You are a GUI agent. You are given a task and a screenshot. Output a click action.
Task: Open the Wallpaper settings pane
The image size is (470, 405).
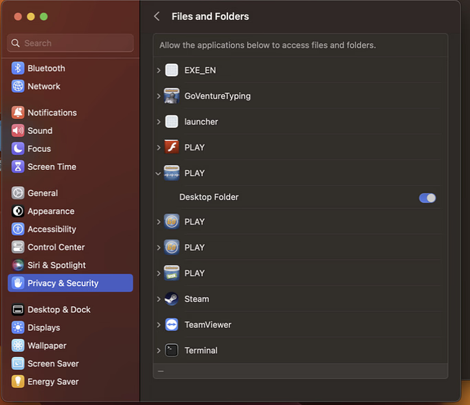pos(47,345)
